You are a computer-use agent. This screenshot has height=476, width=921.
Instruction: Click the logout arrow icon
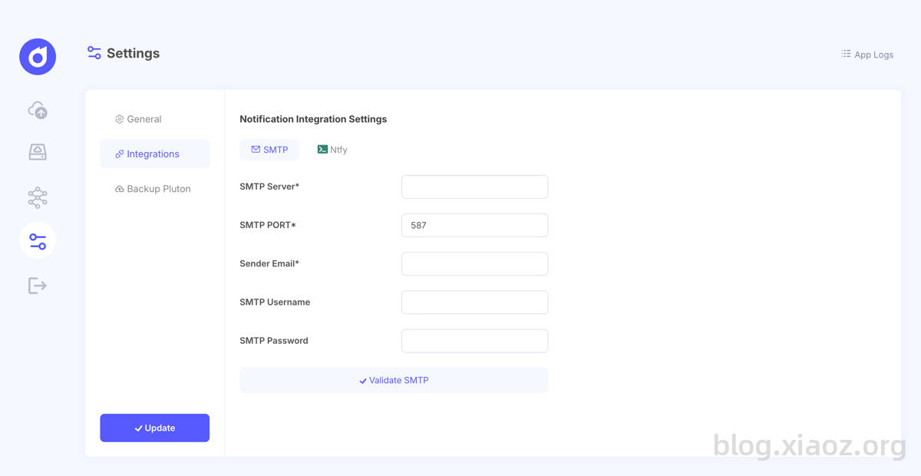tap(38, 286)
